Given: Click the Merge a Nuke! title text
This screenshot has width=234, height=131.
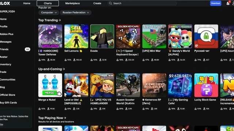Looking at the screenshot, I should point(47,100).
